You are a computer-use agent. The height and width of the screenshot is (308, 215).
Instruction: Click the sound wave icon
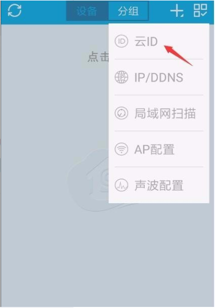[x=121, y=185]
